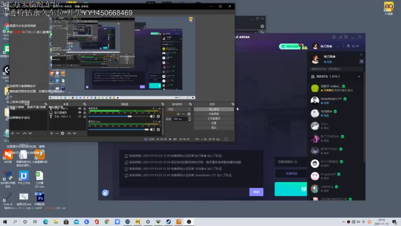Open Steam from the taskbar
Screen dimensions: 401x226
point(168,222)
